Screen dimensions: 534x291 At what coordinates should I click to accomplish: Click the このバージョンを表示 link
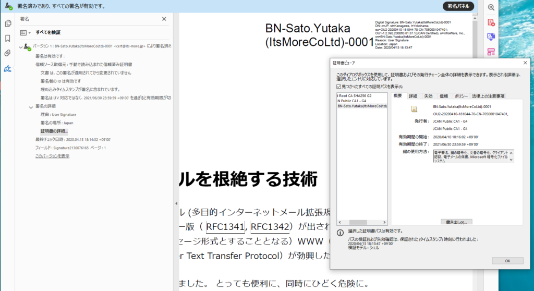coord(52,156)
